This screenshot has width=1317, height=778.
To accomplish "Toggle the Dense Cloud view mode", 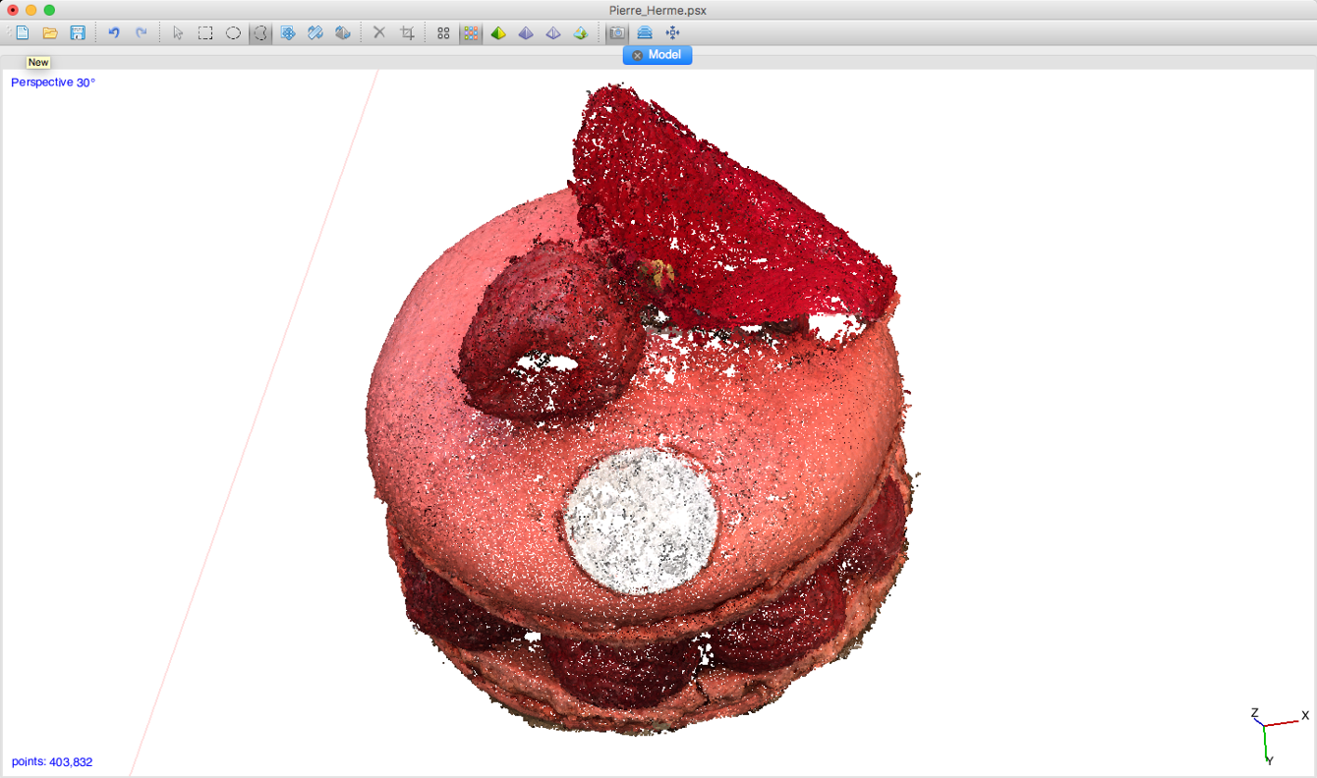I will (x=471, y=33).
